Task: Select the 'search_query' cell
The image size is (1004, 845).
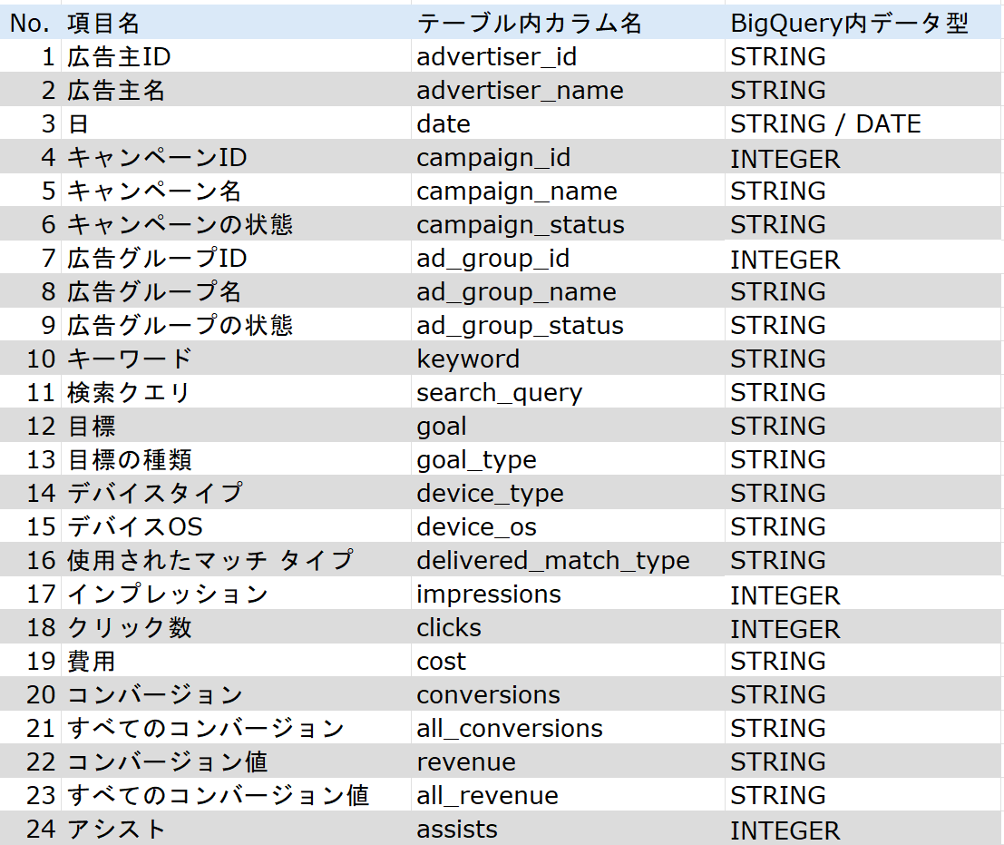Action: click(x=568, y=392)
